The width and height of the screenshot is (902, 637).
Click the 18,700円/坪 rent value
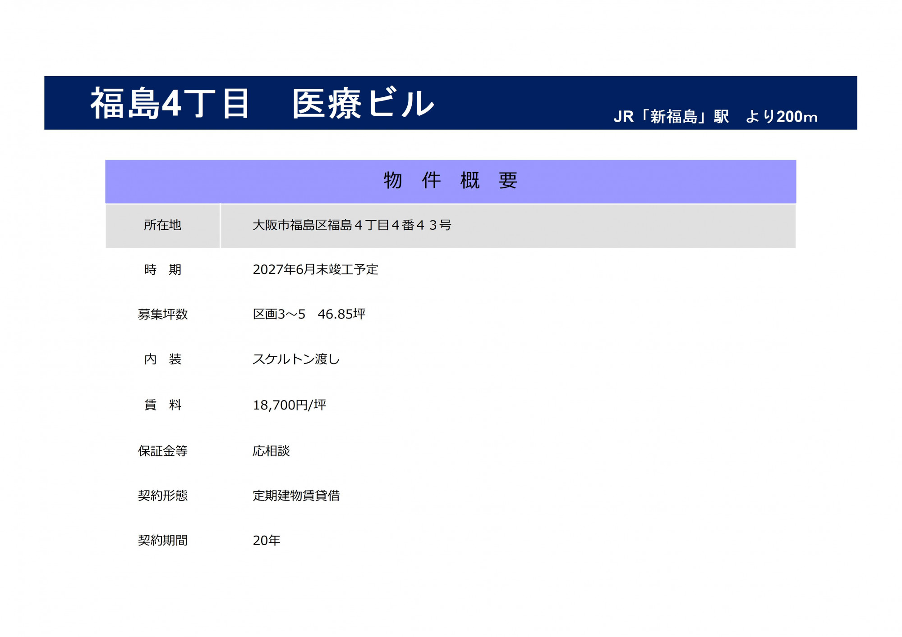289,405
